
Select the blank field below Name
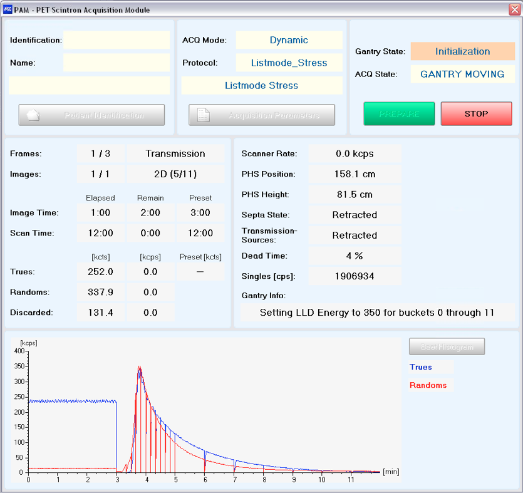90,85
